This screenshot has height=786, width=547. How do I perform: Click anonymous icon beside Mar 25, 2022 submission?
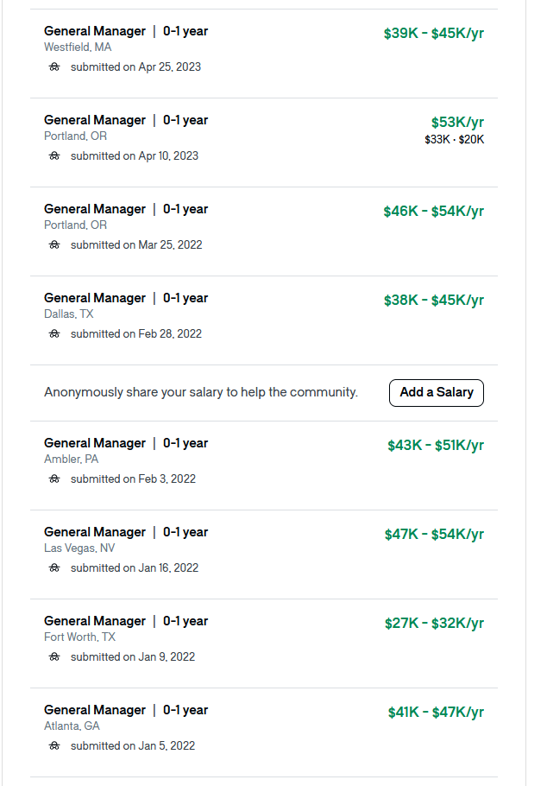(x=54, y=244)
